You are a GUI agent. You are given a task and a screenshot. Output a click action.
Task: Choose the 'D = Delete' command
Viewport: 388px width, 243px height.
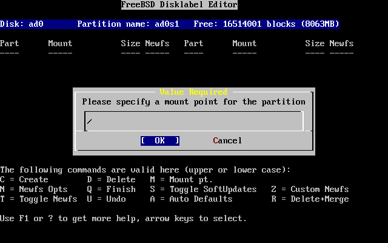coord(112,179)
